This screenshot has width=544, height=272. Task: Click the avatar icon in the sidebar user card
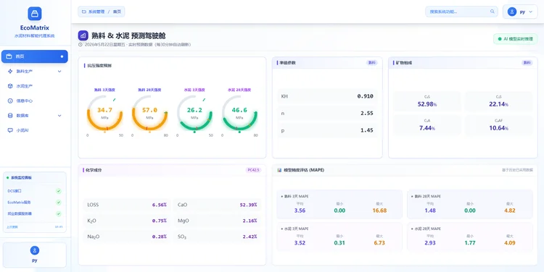(x=34, y=250)
